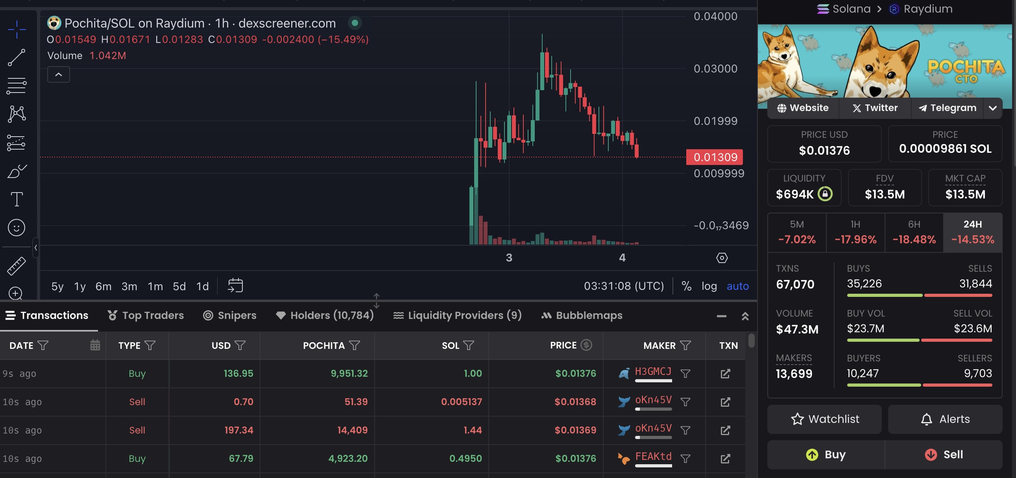
Task: Filter transactions by TYPE
Action: coord(150,345)
